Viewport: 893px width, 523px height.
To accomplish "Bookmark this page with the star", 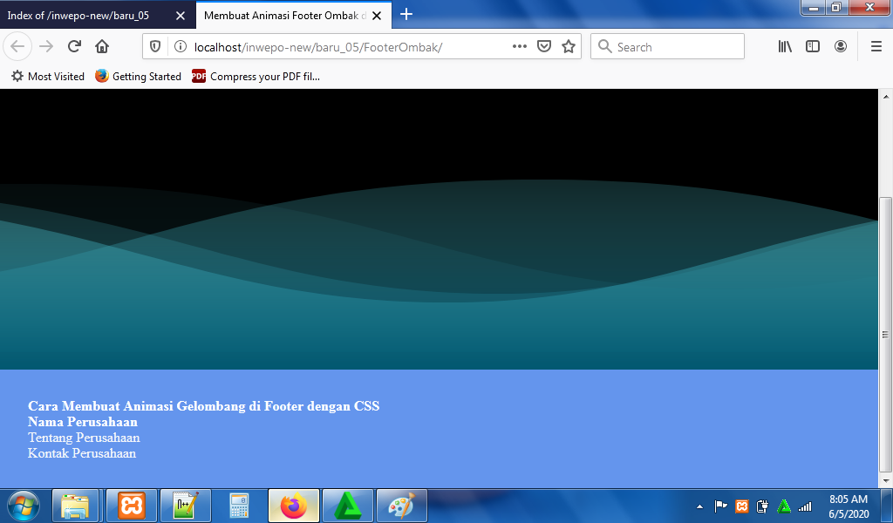I will 569,47.
